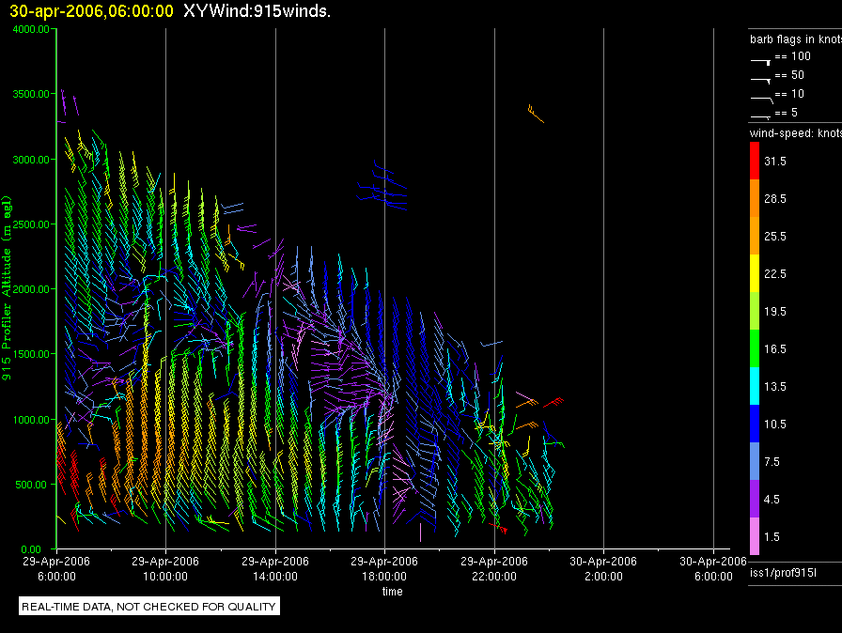Image resolution: width=842 pixels, height=633 pixels.
Task: Select the cyan 13.5 knots color swatch
Action: point(754,386)
